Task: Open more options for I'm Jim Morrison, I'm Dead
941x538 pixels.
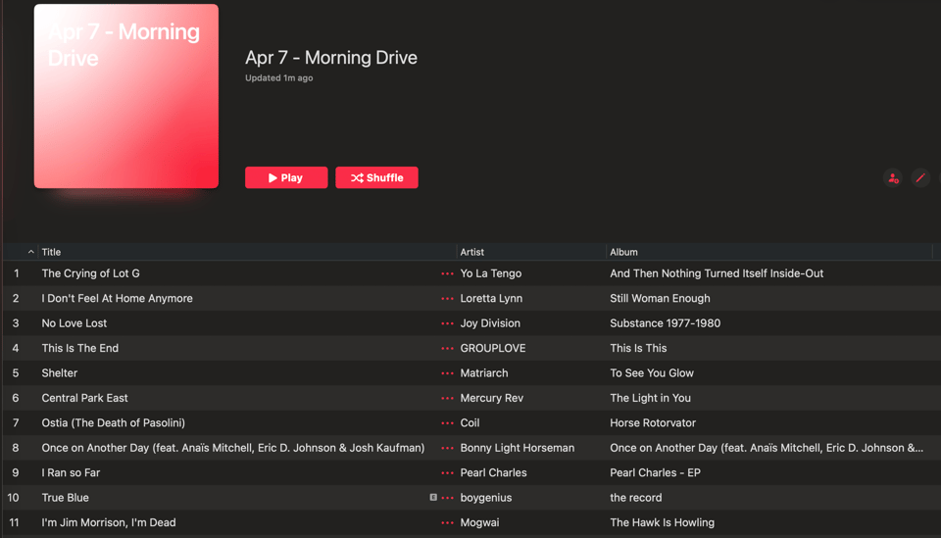Action: (447, 523)
